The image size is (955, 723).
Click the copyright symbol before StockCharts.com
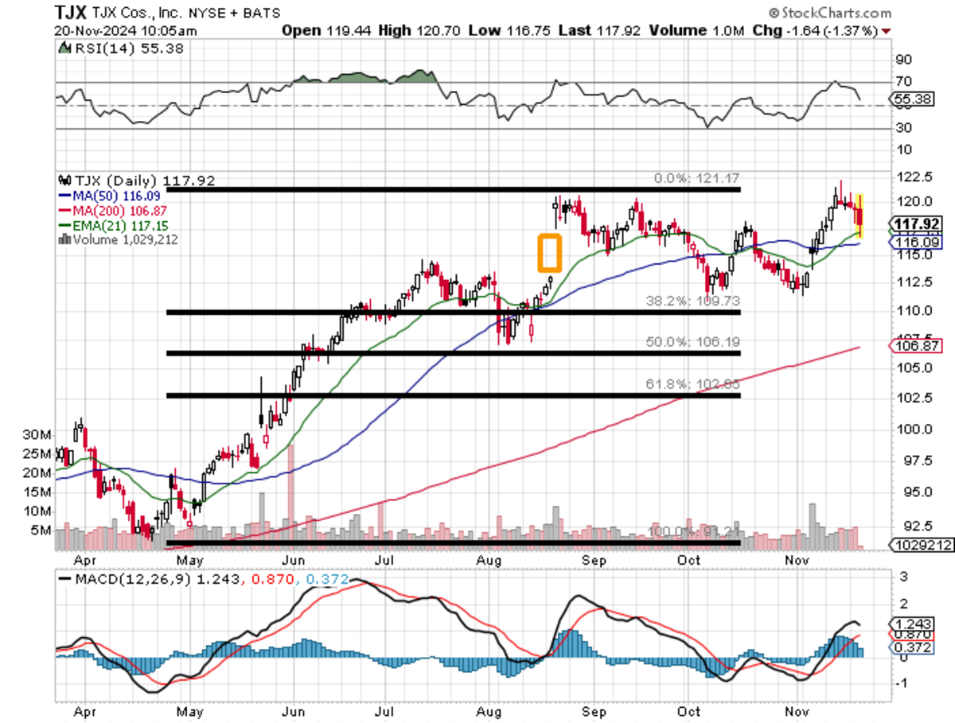774,14
